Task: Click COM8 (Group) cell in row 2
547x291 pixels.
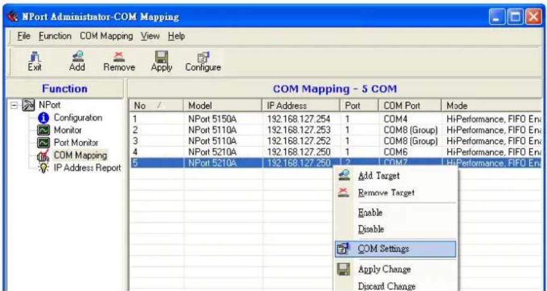Action: click(x=410, y=130)
